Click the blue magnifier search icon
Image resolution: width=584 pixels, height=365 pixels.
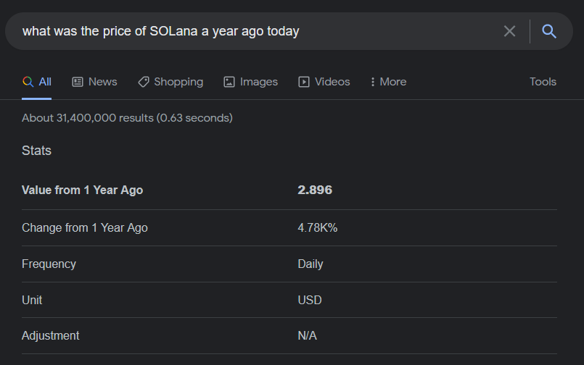click(549, 31)
